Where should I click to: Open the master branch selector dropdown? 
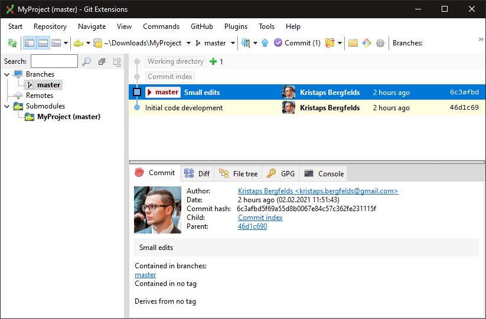tap(233, 43)
